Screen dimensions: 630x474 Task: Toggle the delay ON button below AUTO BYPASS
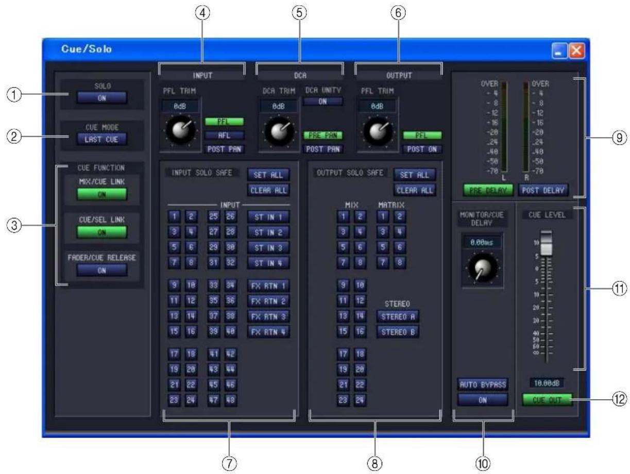click(483, 400)
